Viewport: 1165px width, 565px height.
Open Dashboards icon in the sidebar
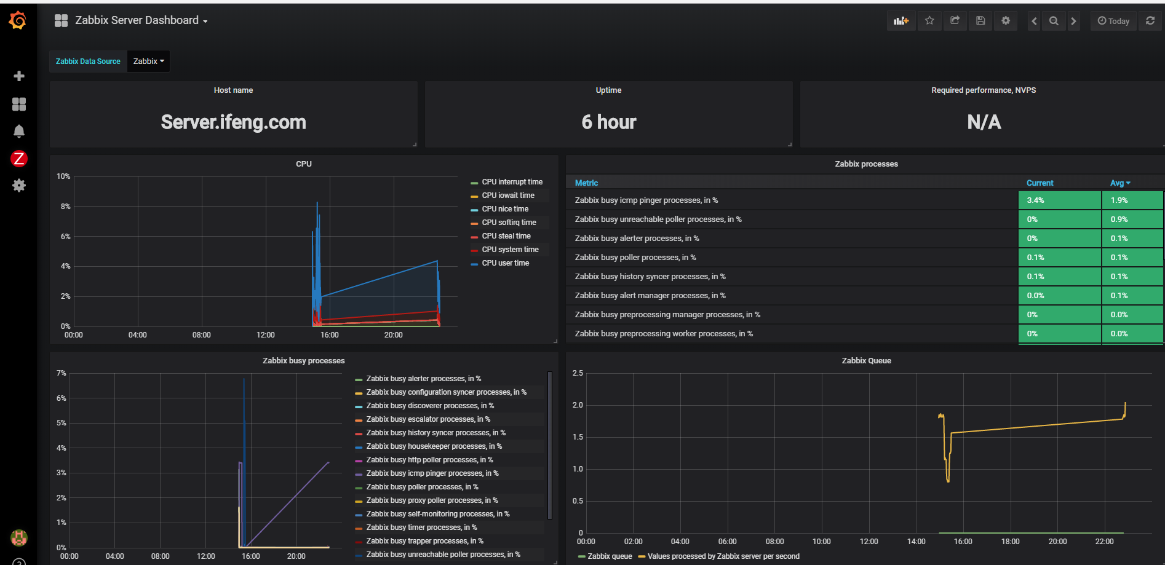(x=19, y=104)
